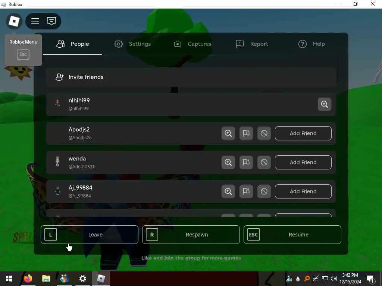Click the Esc key hint in Roblox Menu tooltip
This screenshot has width=382, height=286.
[x=23, y=54]
